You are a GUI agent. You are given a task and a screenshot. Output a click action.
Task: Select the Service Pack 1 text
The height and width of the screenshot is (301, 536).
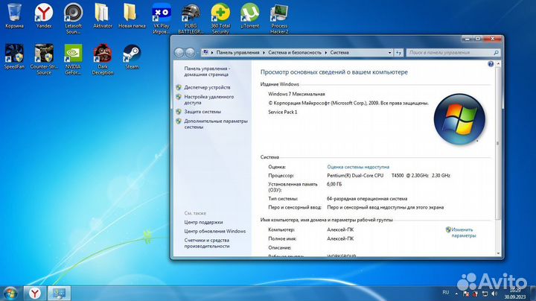click(x=283, y=113)
